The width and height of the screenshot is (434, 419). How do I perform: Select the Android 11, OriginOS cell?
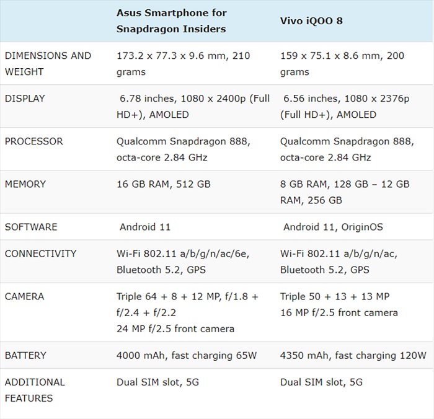pos(333,227)
